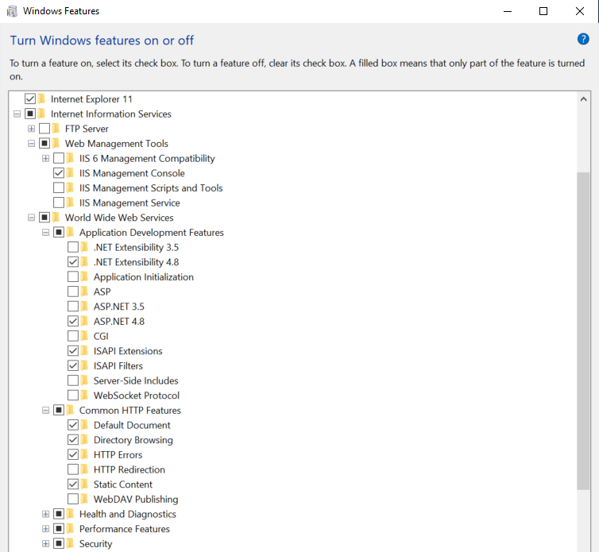Screen dimensions: 599x552
Task: Click the folder icon beside Internet Explorer 11
Action: [x=41, y=98]
